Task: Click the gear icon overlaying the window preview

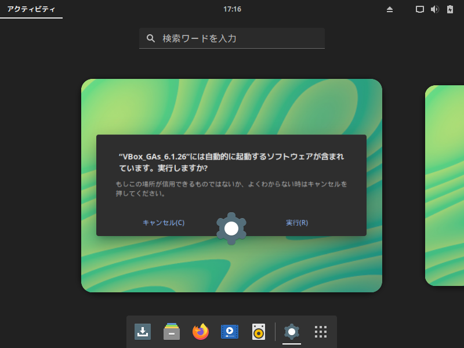Action: click(x=231, y=229)
